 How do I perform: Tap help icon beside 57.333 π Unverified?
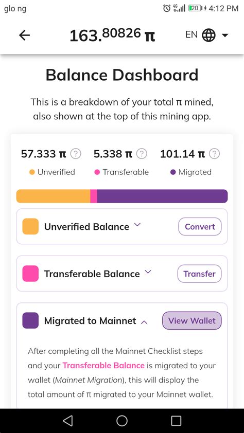pyautogui.click(x=76, y=154)
